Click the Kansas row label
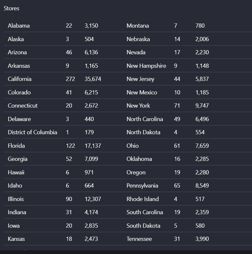Viewport: 252px width, 254px height. coord(16,239)
